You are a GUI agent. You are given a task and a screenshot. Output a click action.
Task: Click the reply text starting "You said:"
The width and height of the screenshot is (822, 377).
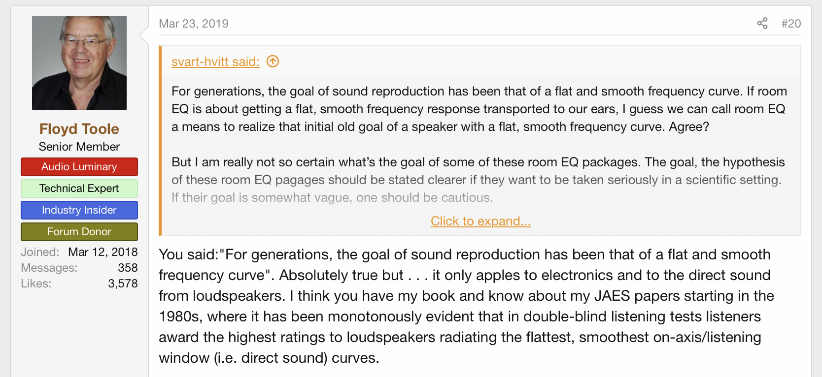pyautogui.click(x=466, y=306)
